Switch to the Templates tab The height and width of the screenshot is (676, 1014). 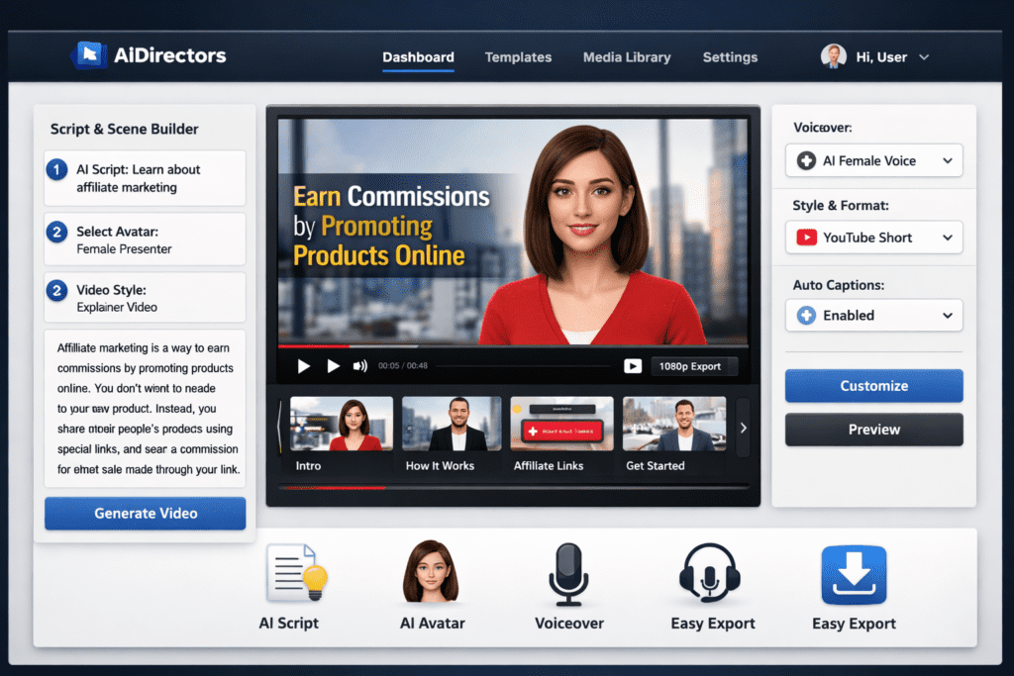[518, 57]
